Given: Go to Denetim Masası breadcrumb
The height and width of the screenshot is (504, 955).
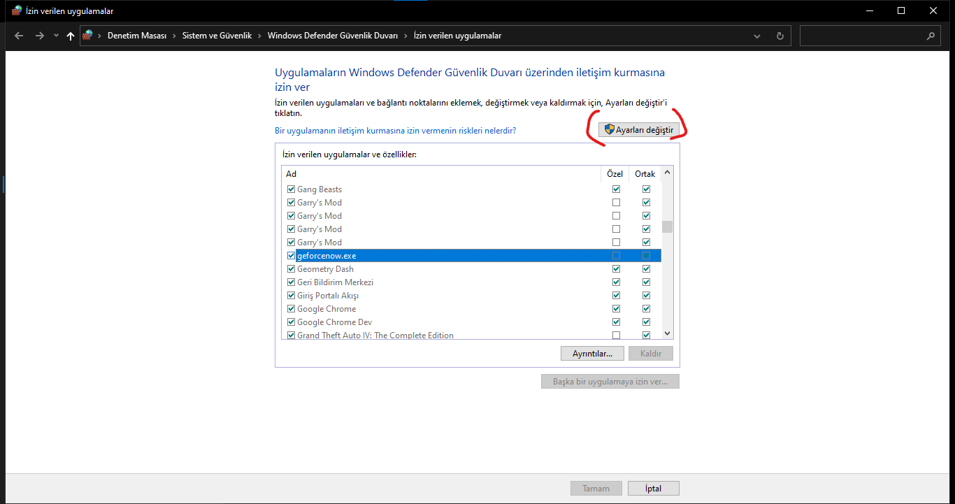Looking at the screenshot, I should coord(136,36).
